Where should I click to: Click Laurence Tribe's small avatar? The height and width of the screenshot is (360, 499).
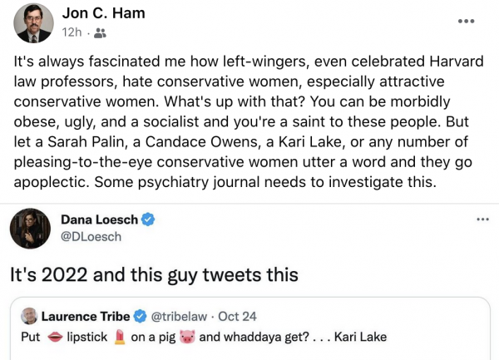tap(30, 317)
